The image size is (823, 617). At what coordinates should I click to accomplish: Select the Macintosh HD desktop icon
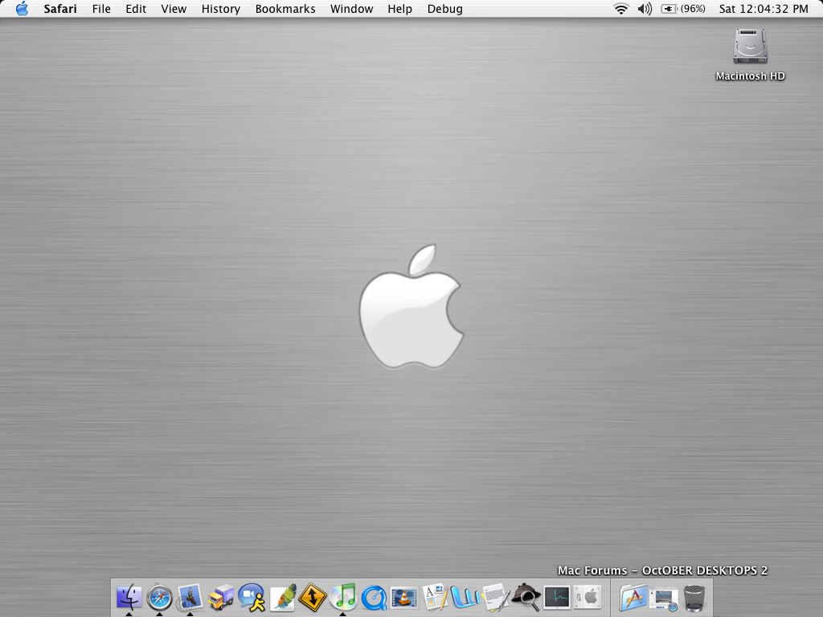(x=750, y=46)
